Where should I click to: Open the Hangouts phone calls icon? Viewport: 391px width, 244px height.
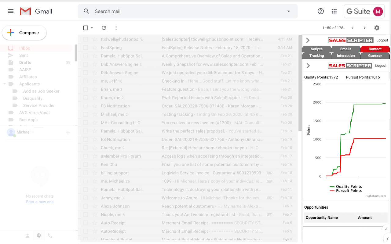(50, 235)
